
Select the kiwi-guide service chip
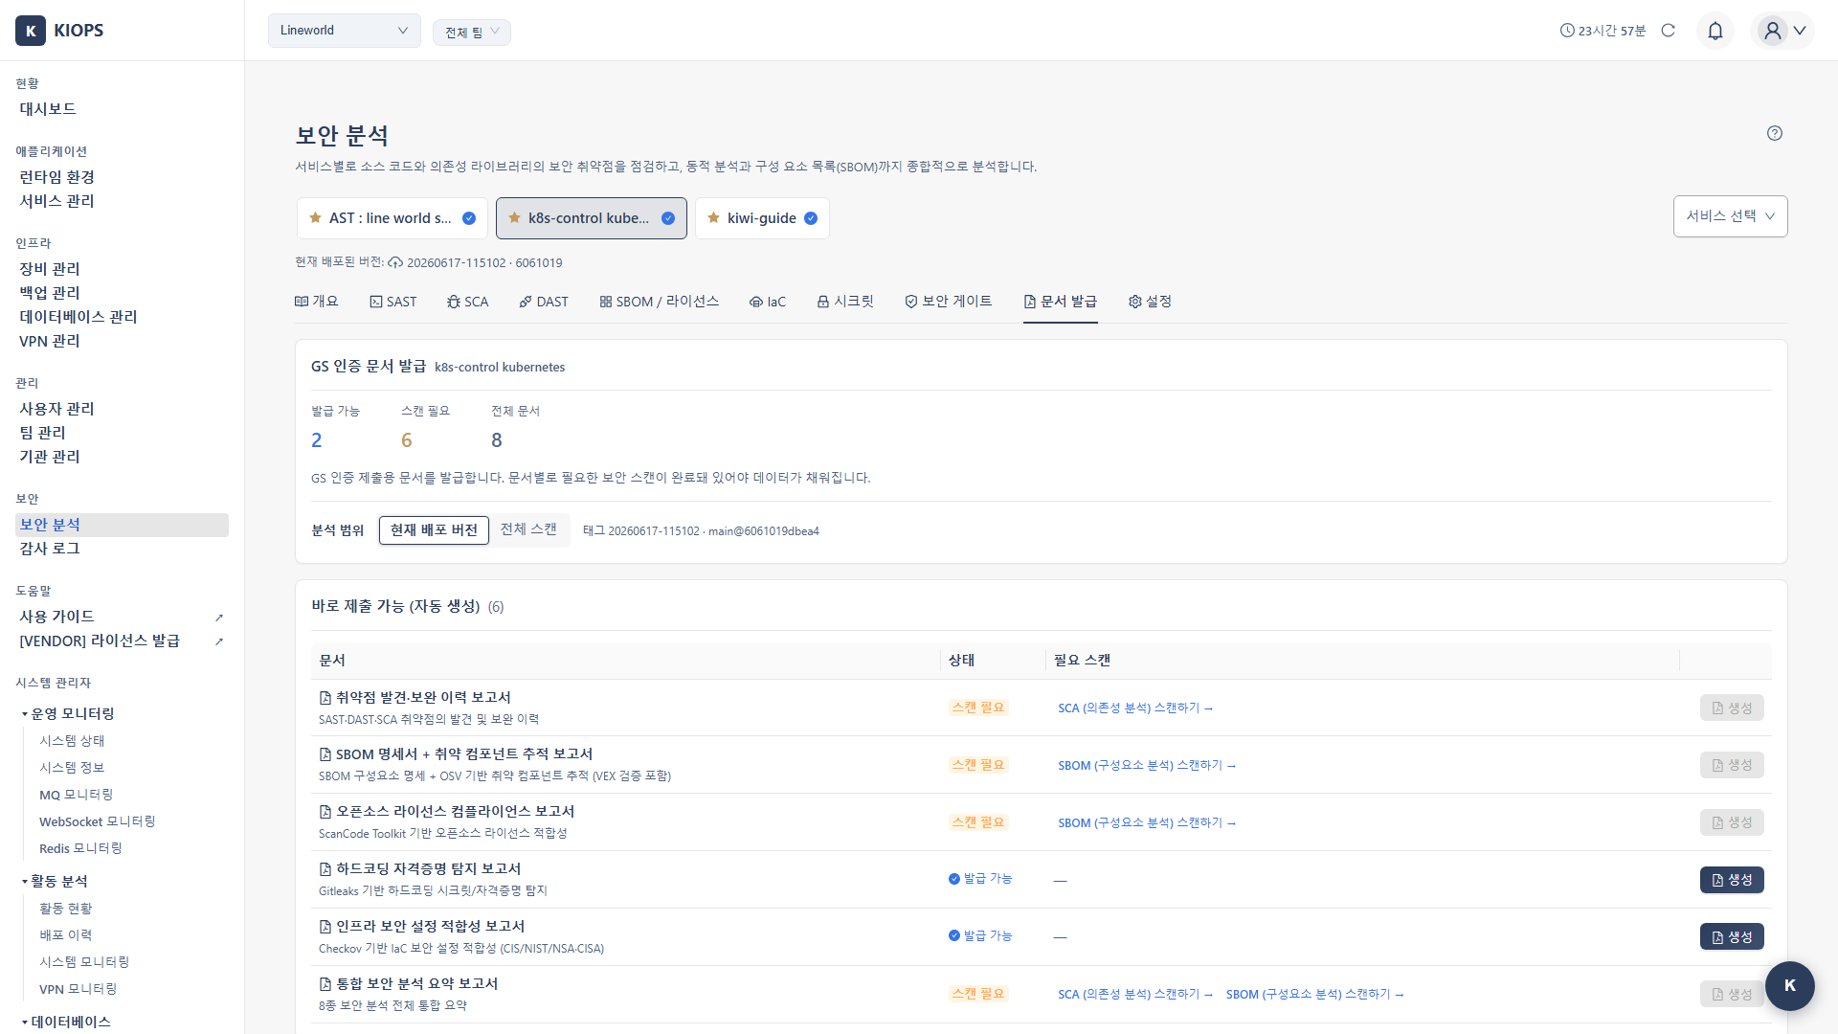762,218
